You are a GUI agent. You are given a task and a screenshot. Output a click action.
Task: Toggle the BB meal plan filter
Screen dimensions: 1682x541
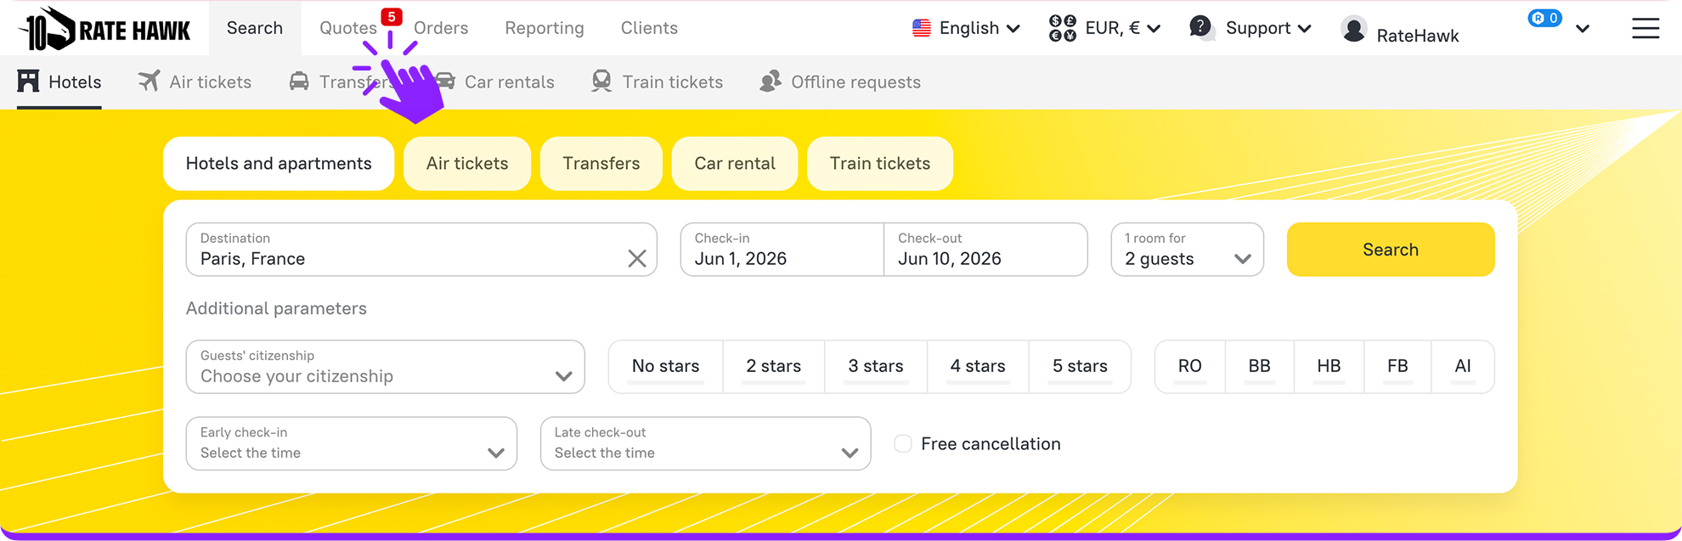pyautogui.click(x=1259, y=366)
